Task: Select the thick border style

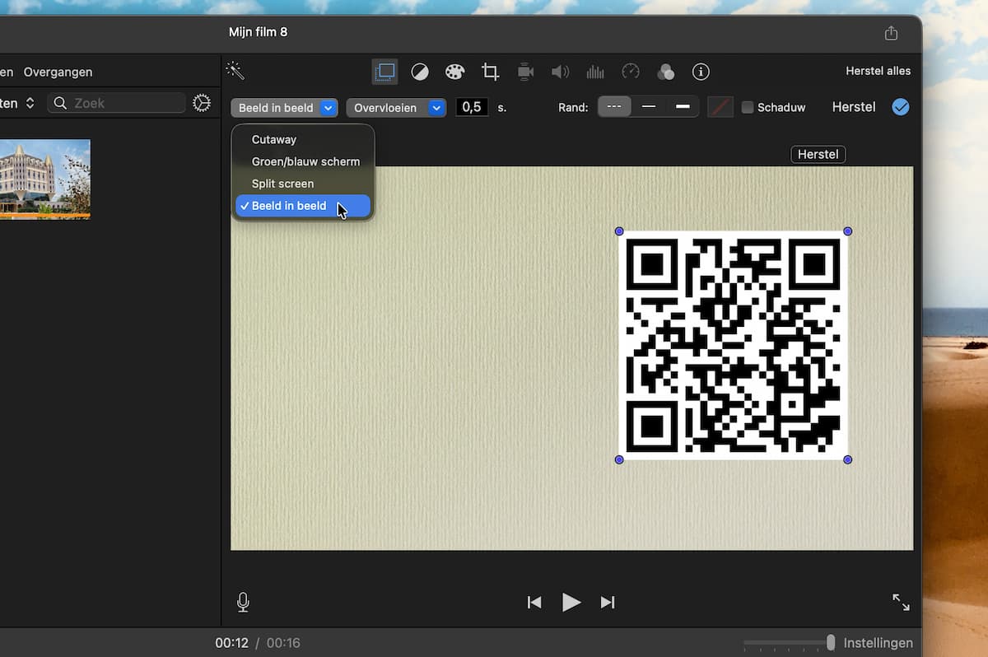Action: [683, 107]
